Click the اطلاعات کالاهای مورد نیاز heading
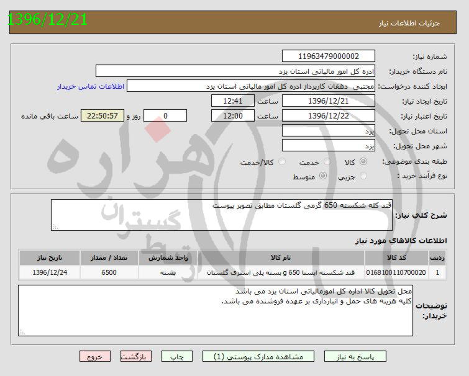The image size is (469, 376). point(401,241)
